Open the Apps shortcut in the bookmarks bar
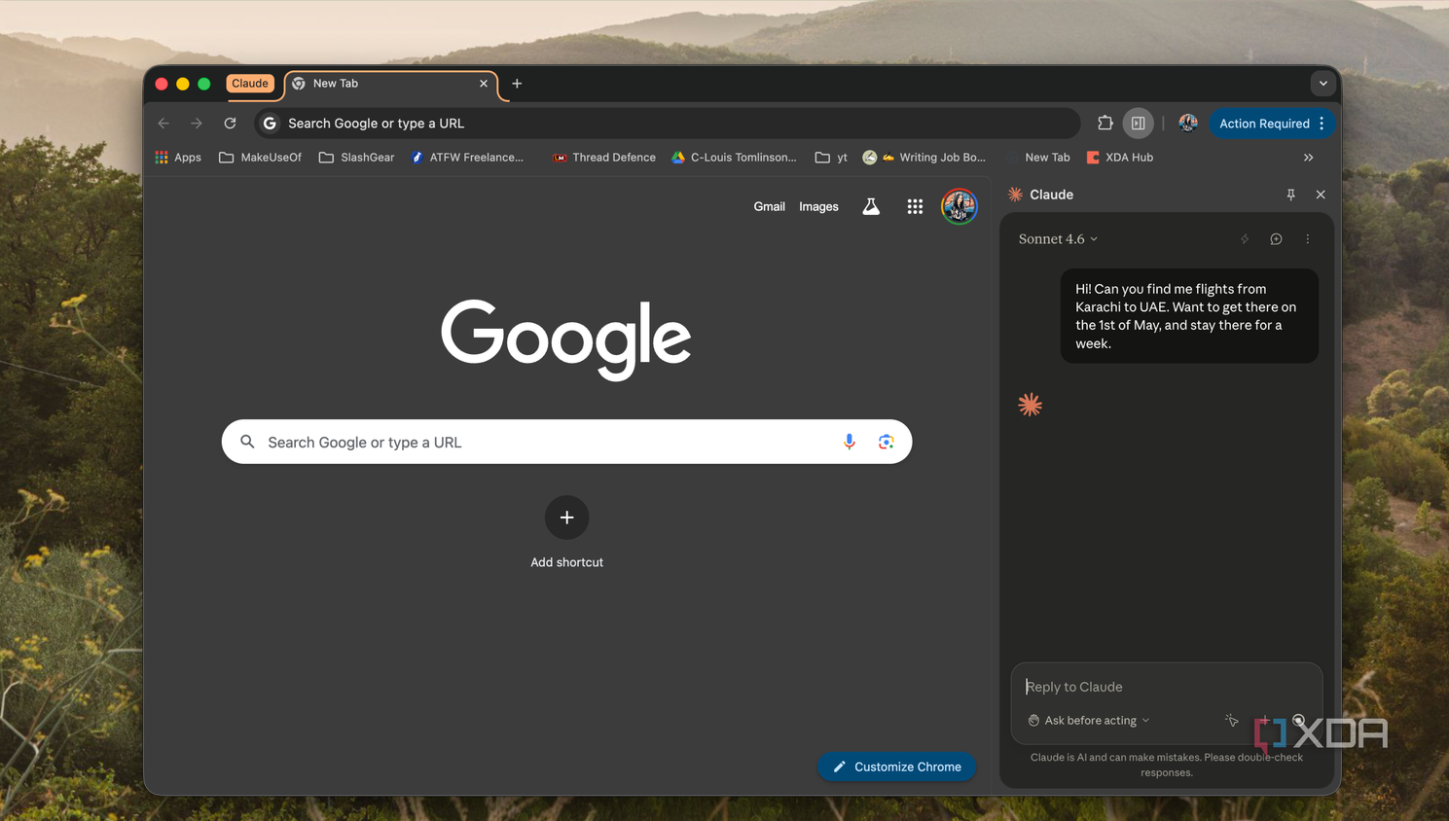This screenshot has height=821, width=1449. 178,158
